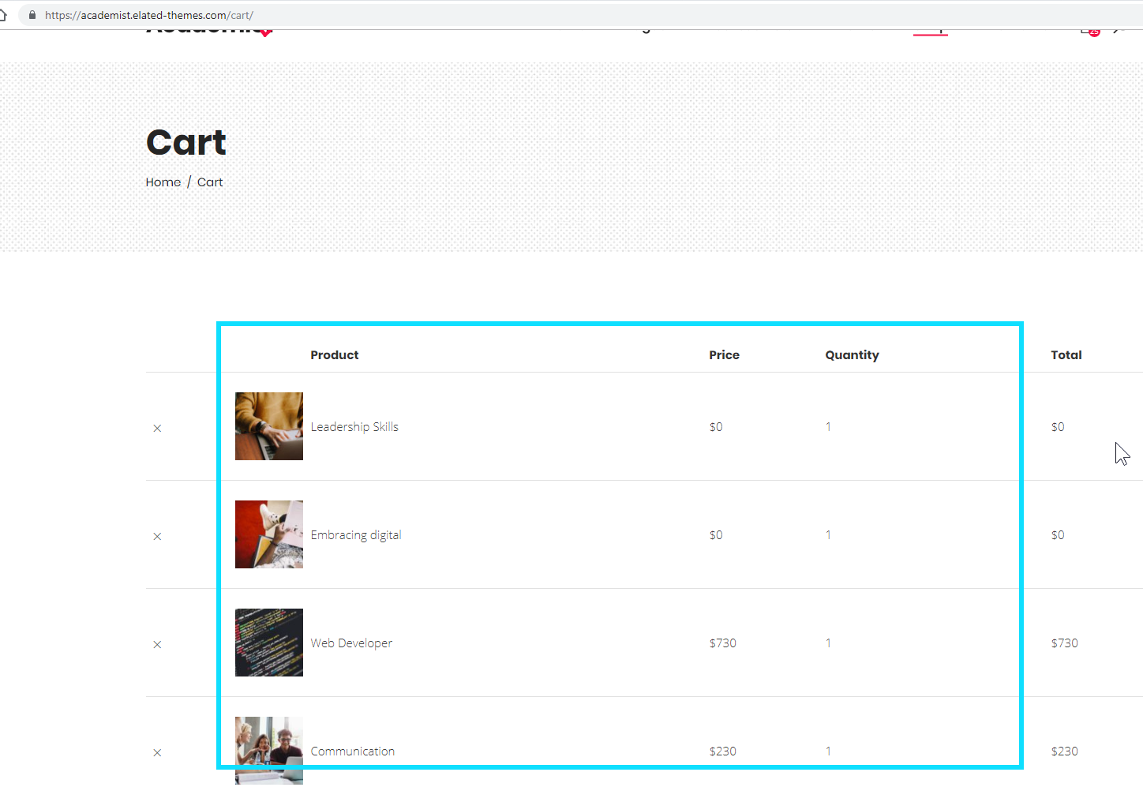
Task: Select the Cart breadcrumb text
Action: point(210,182)
